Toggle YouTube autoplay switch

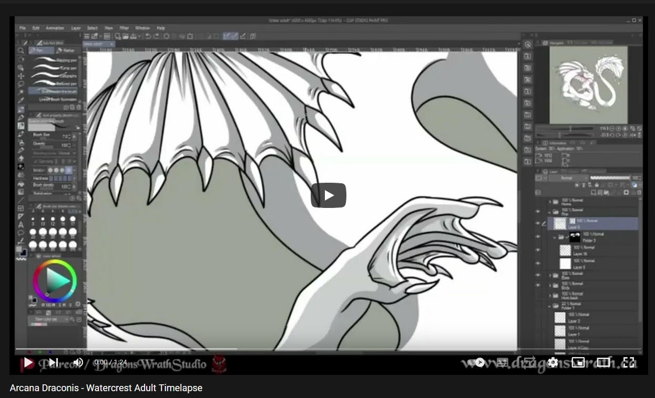(x=476, y=362)
